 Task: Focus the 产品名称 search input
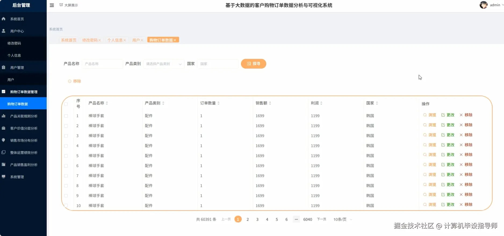tap(102, 64)
